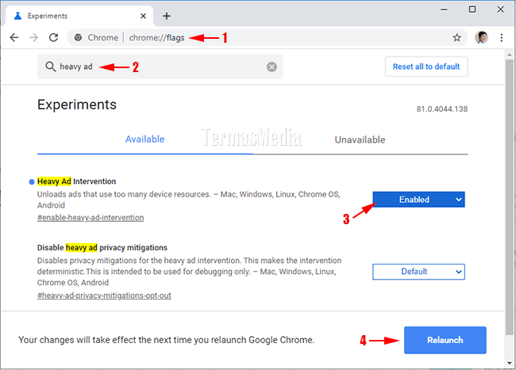The width and height of the screenshot is (516, 370).
Task: Click the 'Unloads ads that use too many' description
Action: coord(189,200)
